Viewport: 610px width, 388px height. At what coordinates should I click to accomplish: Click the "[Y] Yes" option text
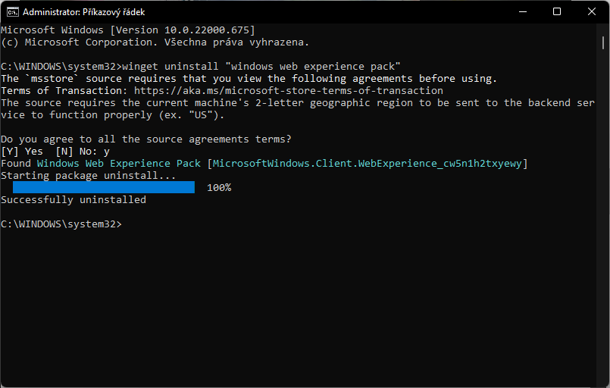pyautogui.click(x=22, y=152)
